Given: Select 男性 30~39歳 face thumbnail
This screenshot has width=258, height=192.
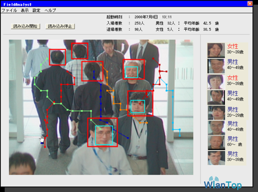Looking at the screenshot, I should pos(216,158).
